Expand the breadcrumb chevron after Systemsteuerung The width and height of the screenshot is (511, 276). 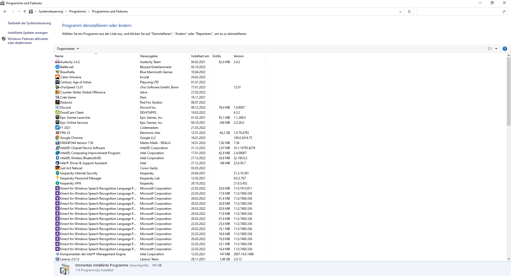point(66,11)
